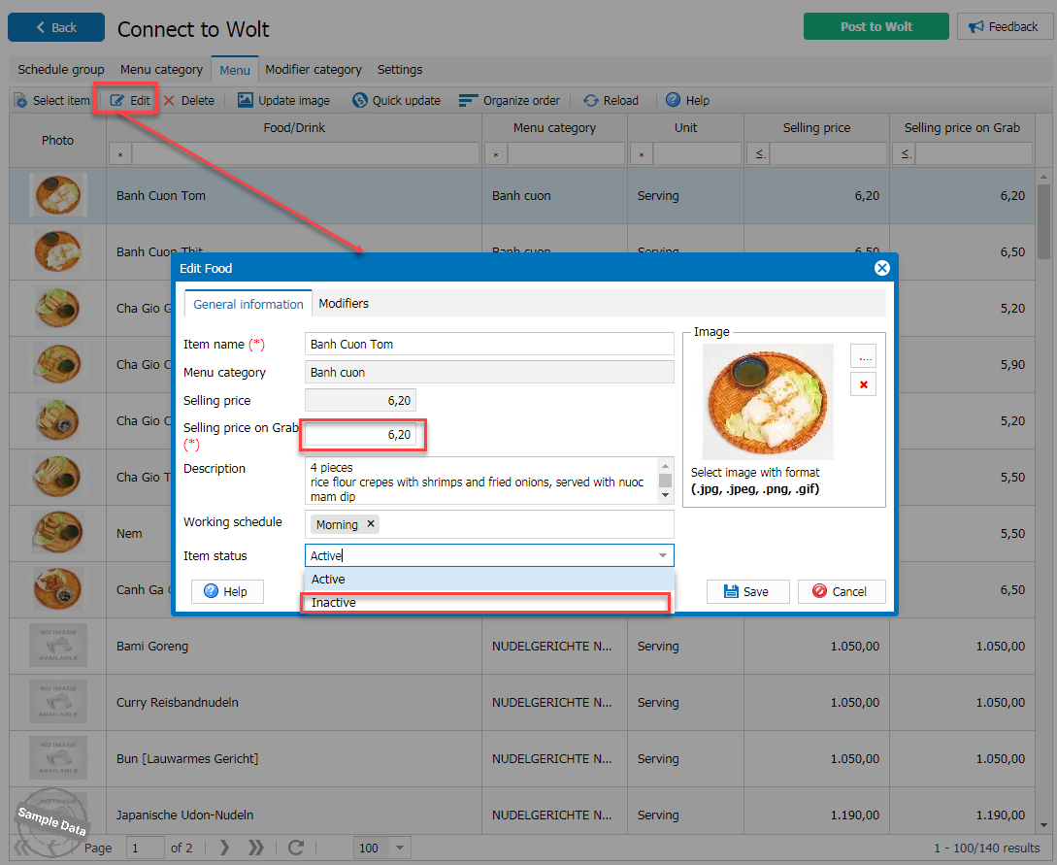Refresh the grid with the pager reload icon

point(295,848)
